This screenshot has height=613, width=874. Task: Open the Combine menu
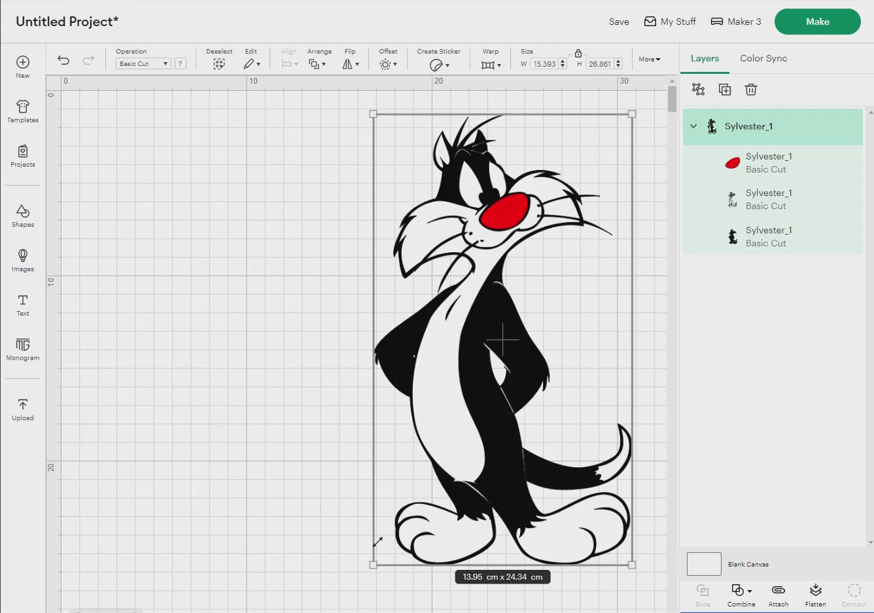(741, 595)
